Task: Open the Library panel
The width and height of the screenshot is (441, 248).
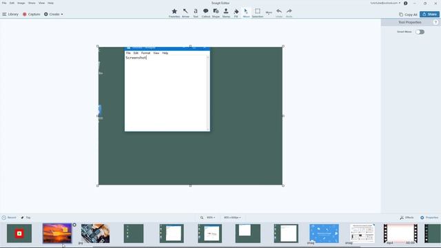Action: [10, 14]
